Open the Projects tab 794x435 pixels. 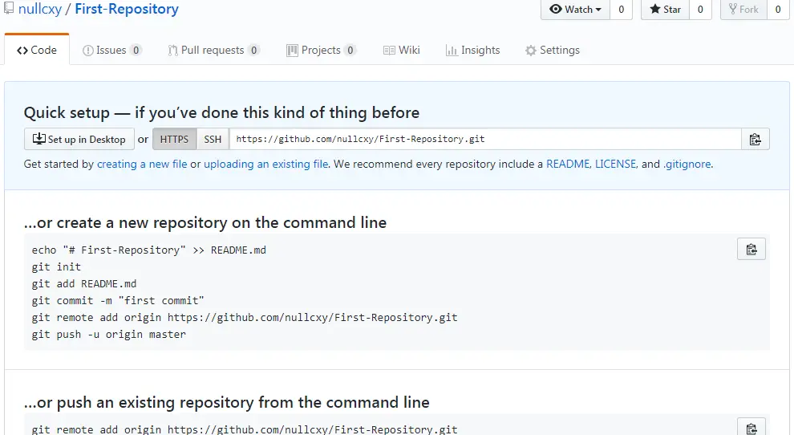tap(321, 51)
